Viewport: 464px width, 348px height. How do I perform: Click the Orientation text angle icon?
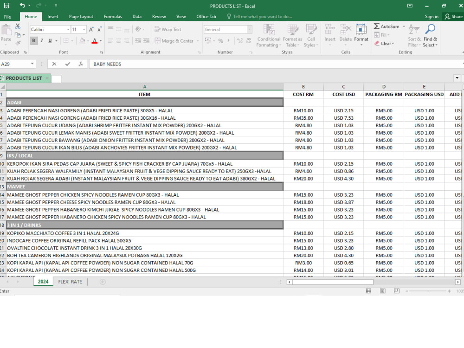[138, 29]
